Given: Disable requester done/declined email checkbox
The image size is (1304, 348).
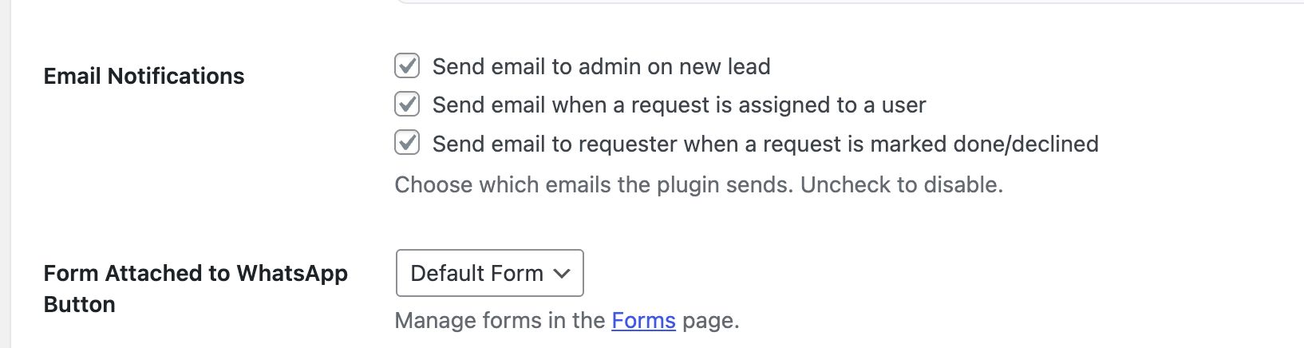Looking at the screenshot, I should tap(407, 143).
